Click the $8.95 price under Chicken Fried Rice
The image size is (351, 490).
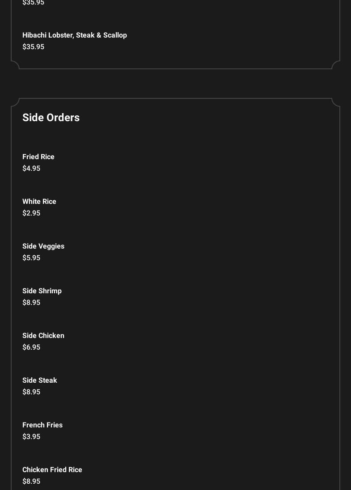[x=31, y=481]
